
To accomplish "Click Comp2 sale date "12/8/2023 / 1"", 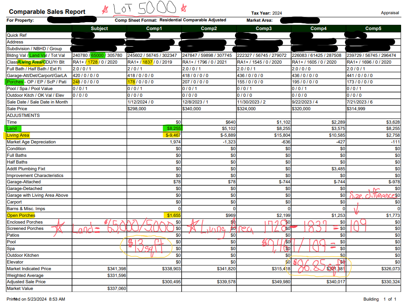I will tap(195, 102).
